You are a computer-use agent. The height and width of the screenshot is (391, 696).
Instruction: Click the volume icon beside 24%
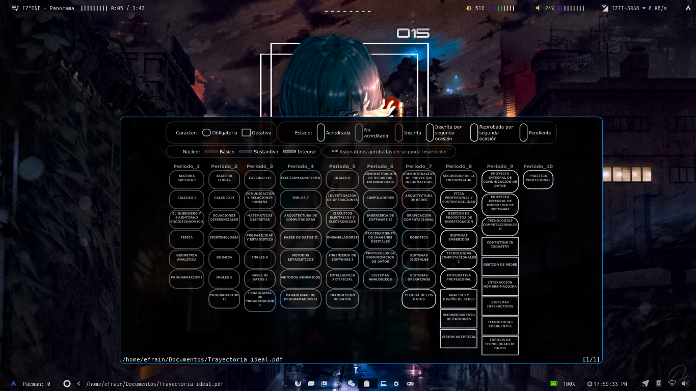[x=538, y=8]
